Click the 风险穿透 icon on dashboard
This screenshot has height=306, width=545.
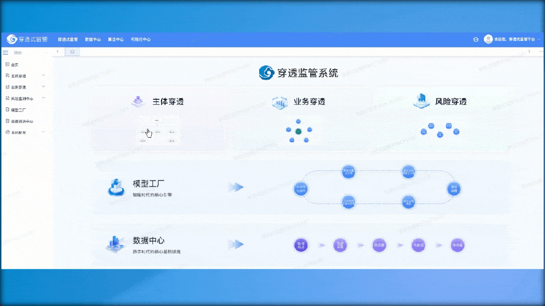421,101
